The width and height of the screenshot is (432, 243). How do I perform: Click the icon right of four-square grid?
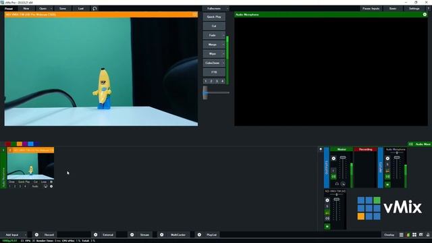[421, 235]
